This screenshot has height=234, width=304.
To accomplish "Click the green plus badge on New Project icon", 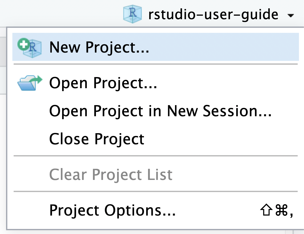I will [x=23, y=45].
